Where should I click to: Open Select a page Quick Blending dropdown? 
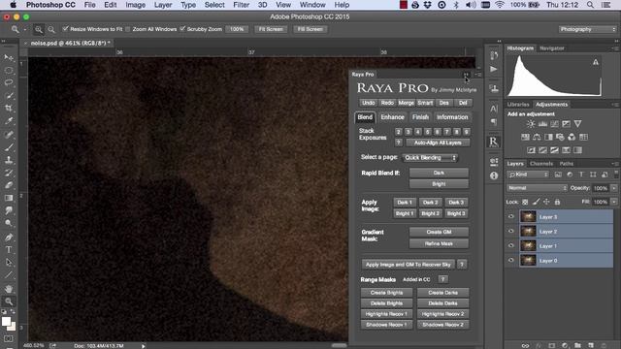pyautogui.click(x=430, y=157)
